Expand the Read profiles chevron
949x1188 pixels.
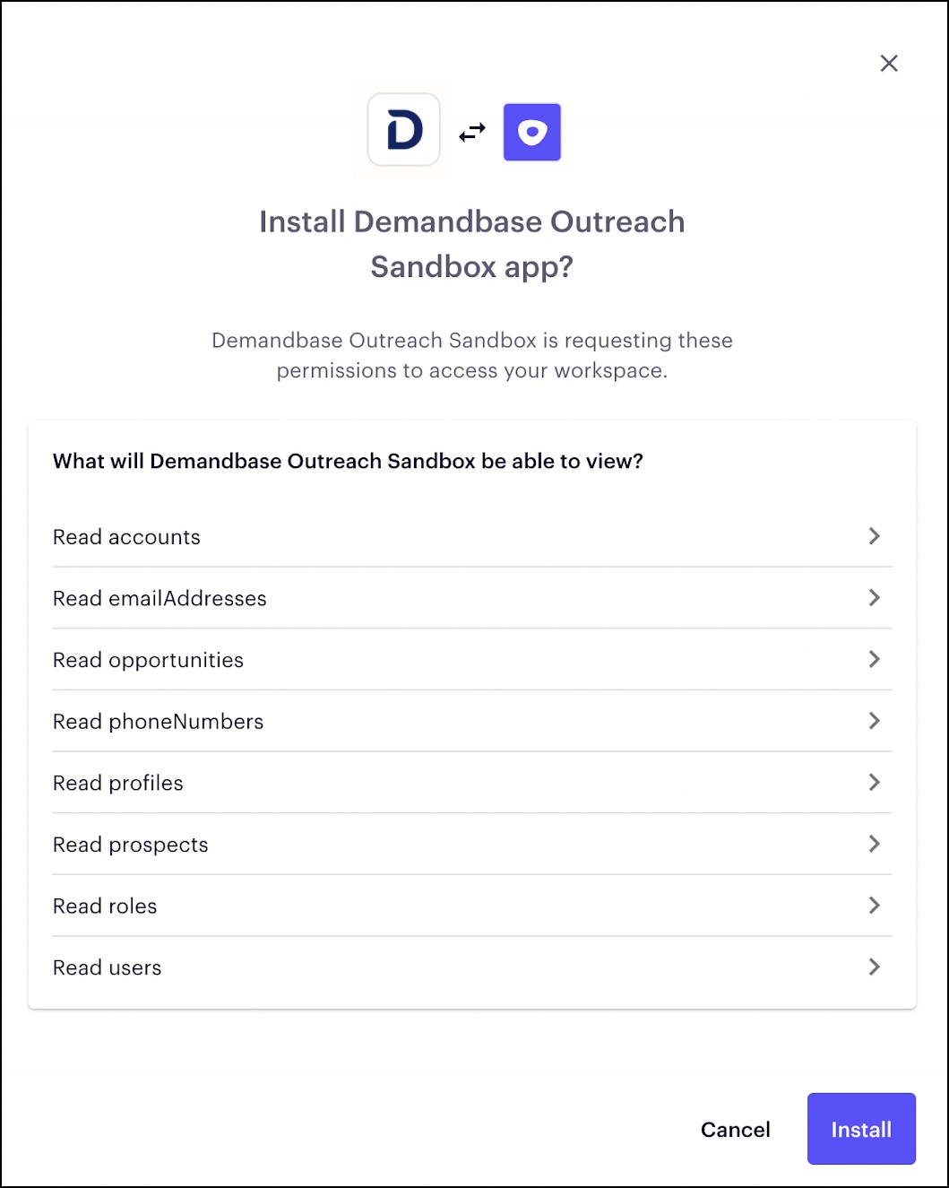coord(875,783)
